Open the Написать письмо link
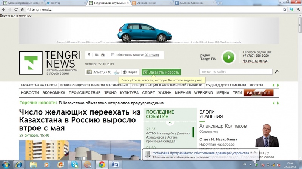 [255, 61]
